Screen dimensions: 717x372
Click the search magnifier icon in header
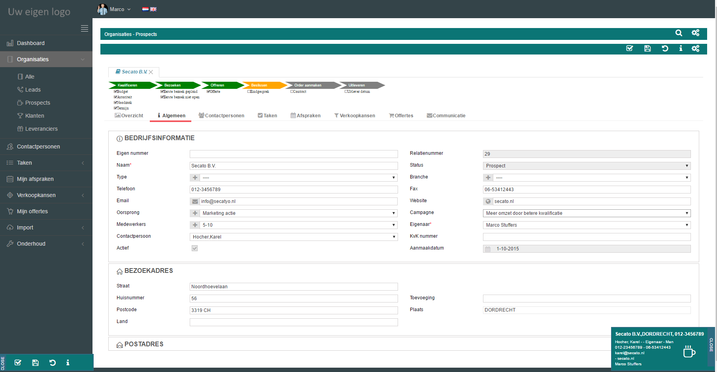point(679,33)
